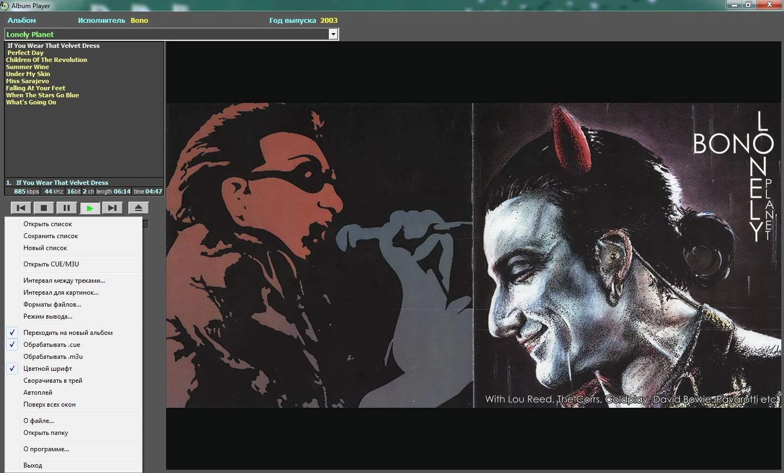Select track What's Going On
This screenshot has width=784, height=473.
[31, 102]
